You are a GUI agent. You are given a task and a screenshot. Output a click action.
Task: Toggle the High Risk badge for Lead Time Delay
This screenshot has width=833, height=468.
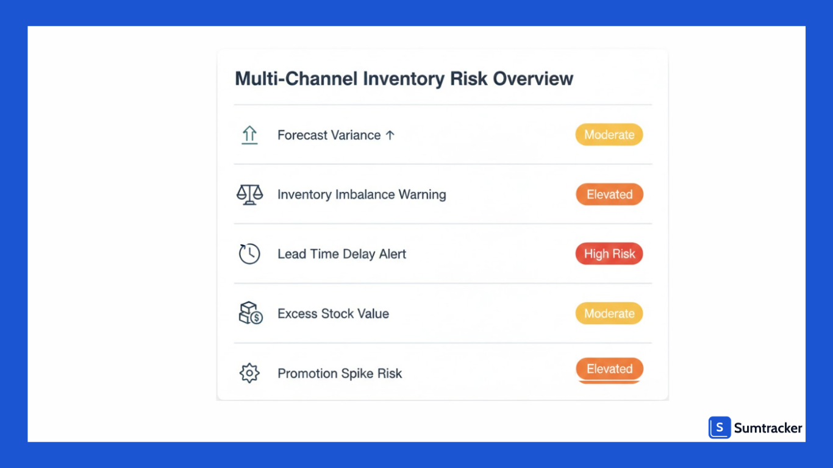point(609,253)
